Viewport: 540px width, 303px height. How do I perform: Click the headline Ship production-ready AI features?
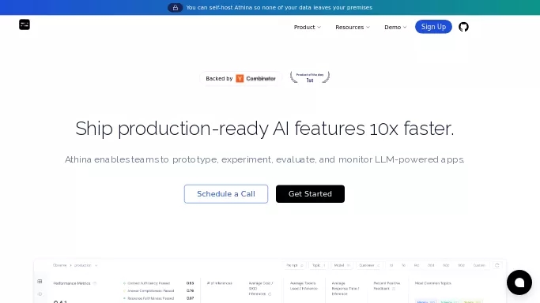tap(265, 129)
